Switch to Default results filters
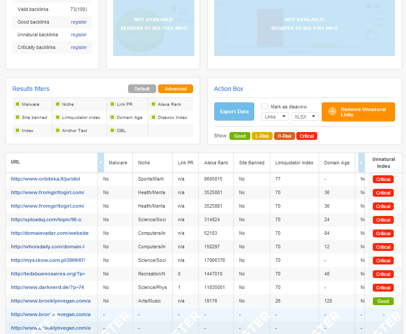This screenshot has width=406, height=334. (142, 89)
